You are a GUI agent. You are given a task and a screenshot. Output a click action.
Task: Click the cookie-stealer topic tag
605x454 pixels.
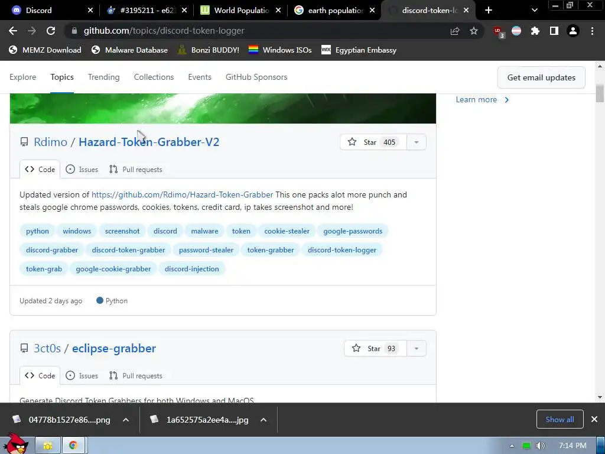coord(287,231)
